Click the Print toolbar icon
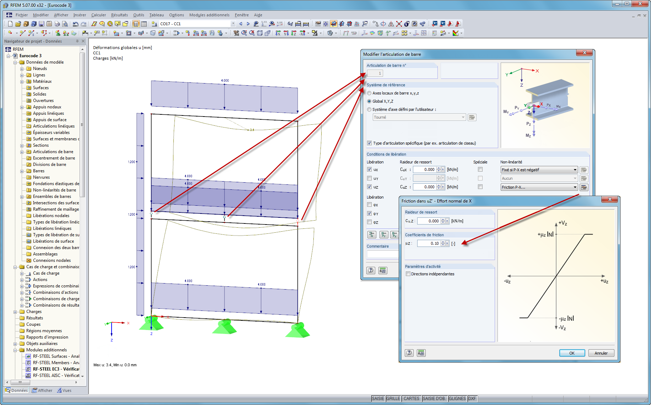 (57, 24)
